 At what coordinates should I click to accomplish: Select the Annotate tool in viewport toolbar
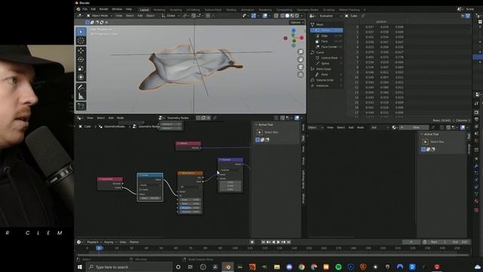(81, 88)
